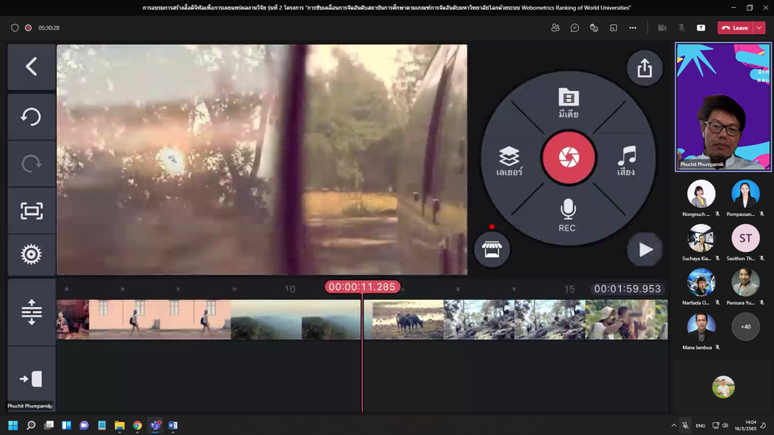This screenshot has width=774, height=435.
Task: Tap the red camera shutter button
Action: click(x=568, y=157)
